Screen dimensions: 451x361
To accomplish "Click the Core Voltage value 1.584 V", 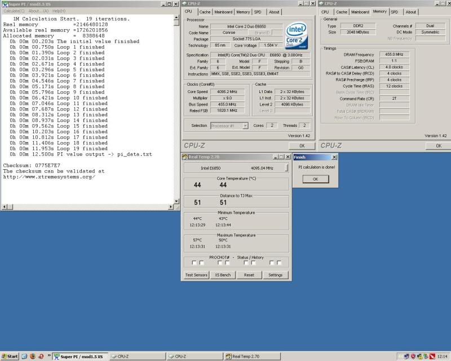I will (271, 45).
